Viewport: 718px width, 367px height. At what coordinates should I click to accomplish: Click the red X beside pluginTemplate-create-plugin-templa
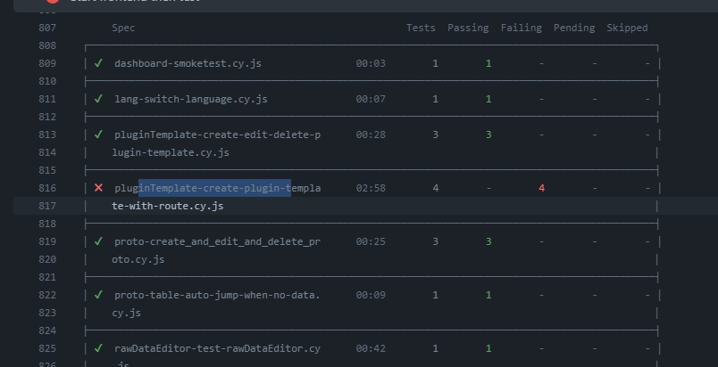click(98, 188)
